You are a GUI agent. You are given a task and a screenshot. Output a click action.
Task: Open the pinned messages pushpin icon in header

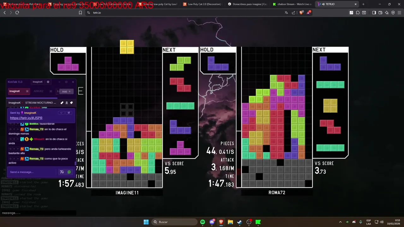pyautogui.click(x=72, y=103)
